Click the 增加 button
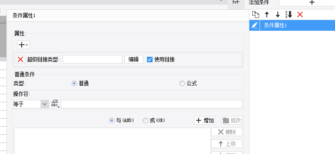 pyautogui.click(x=205, y=120)
